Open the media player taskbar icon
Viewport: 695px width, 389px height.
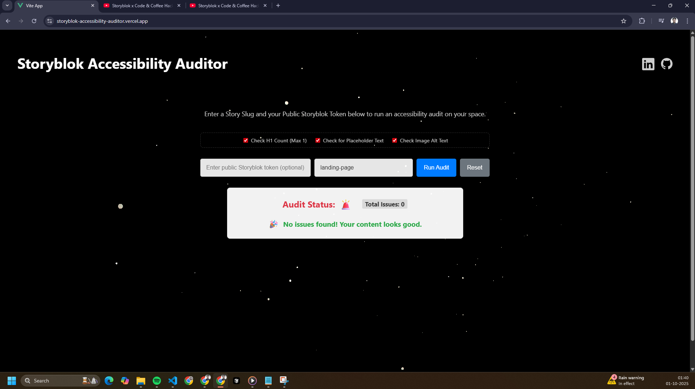click(252, 381)
